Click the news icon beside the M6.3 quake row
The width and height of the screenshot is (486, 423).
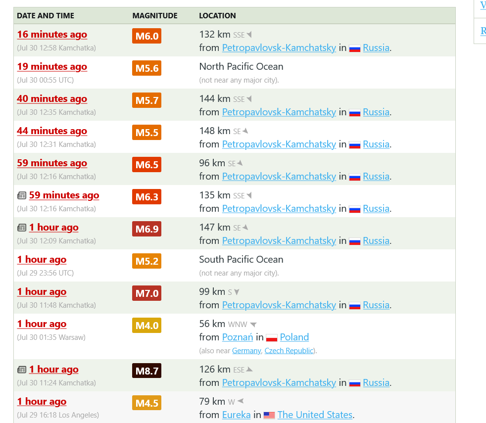click(22, 195)
